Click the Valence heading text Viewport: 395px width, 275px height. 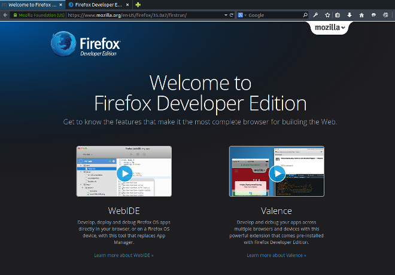pyautogui.click(x=276, y=211)
